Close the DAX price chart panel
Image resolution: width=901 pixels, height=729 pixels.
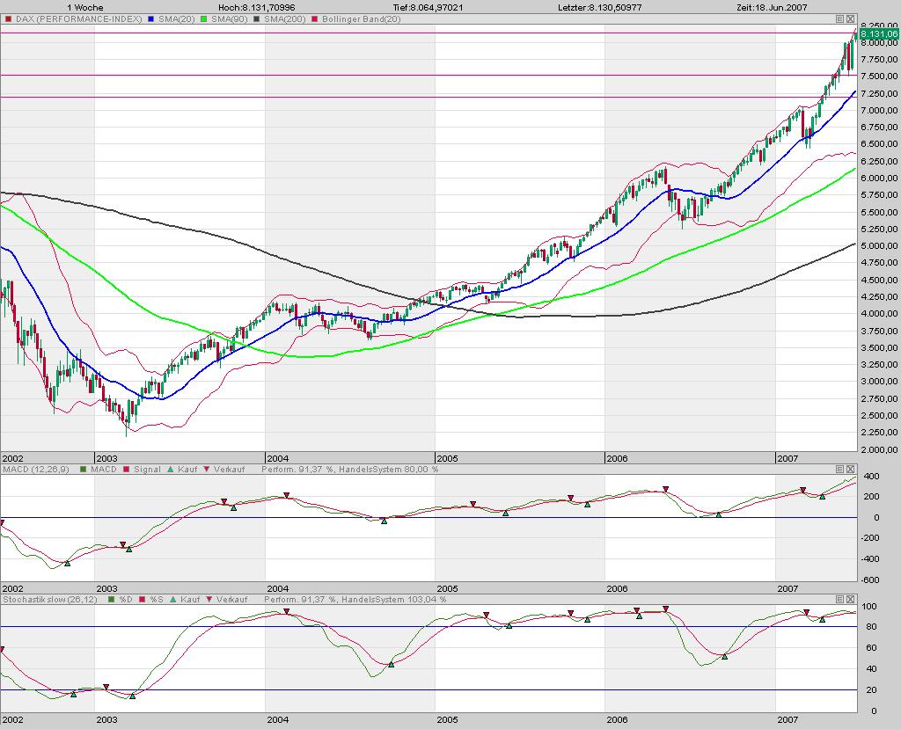(x=850, y=19)
